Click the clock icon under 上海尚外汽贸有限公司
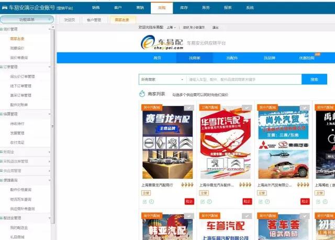This screenshot has height=240, width=335. click(x=267, y=202)
